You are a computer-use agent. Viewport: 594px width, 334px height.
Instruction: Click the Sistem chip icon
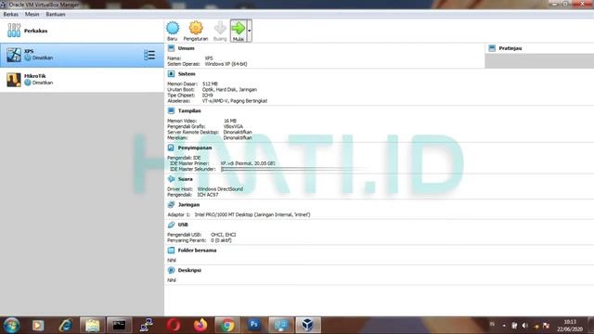coord(171,74)
